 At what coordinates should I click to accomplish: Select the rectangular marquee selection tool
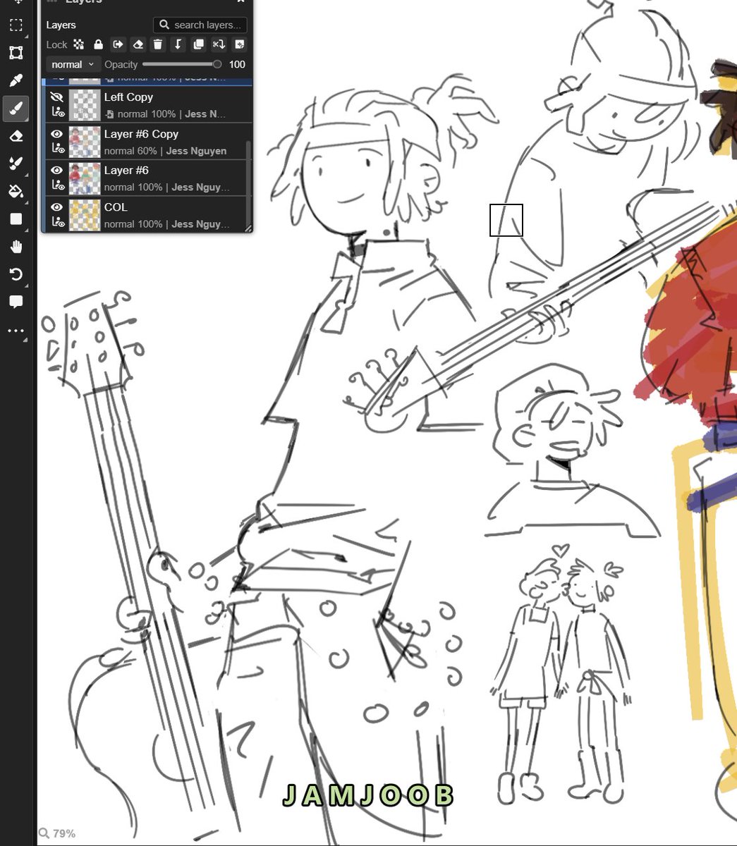[x=16, y=25]
